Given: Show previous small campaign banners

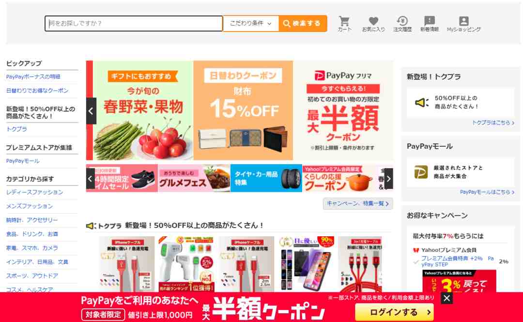Looking at the screenshot, I should click(90, 179).
